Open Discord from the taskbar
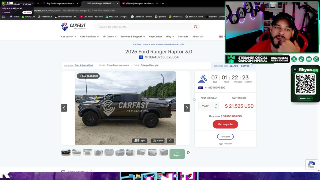Screen dimensions: 320x180 click(175, 176)
